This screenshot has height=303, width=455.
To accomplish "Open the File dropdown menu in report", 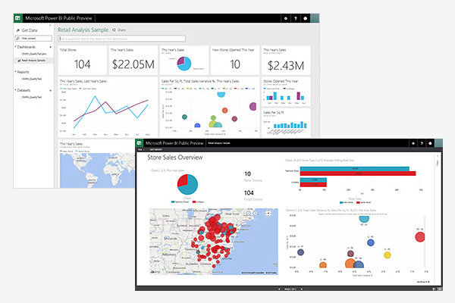I will (x=141, y=150).
